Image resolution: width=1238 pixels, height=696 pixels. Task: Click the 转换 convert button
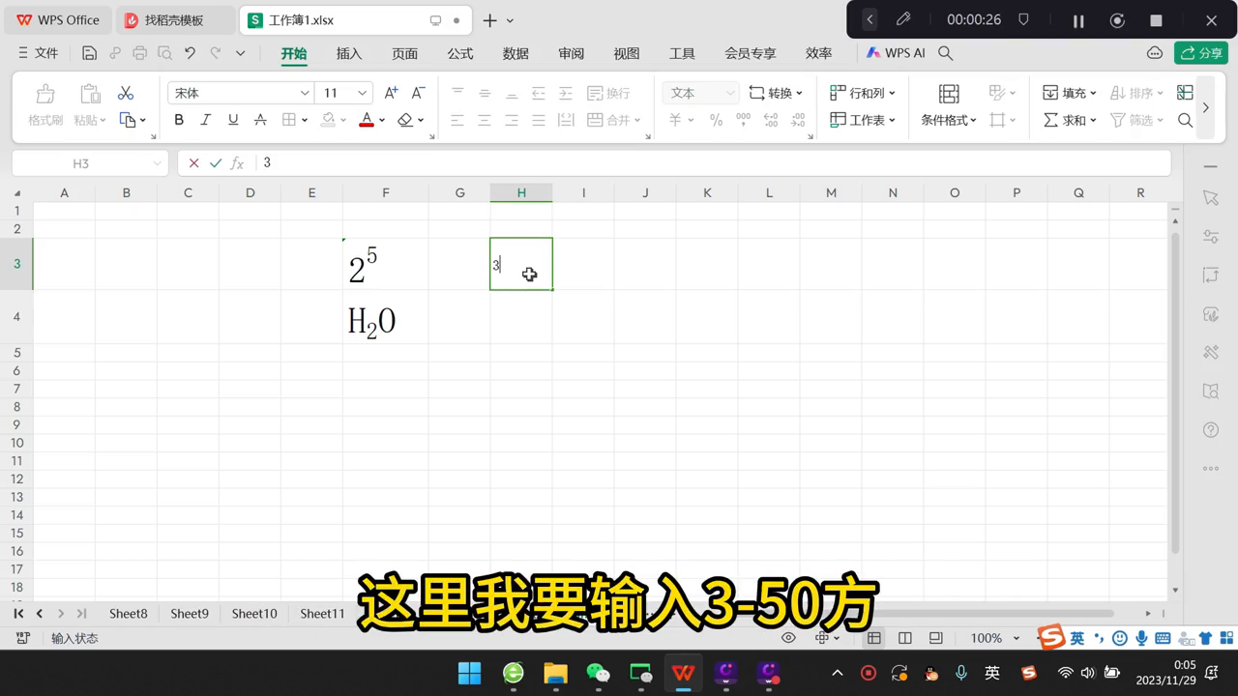click(x=776, y=93)
